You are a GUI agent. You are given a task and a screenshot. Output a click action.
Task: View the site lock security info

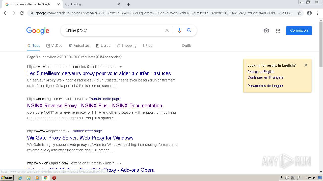pyautogui.click(x=32, y=13)
